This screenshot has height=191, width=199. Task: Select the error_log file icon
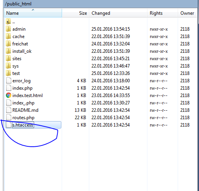(9, 80)
